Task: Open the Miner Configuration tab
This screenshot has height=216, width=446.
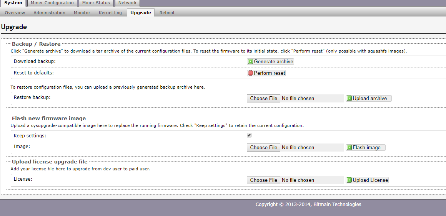Action: click(x=52, y=3)
